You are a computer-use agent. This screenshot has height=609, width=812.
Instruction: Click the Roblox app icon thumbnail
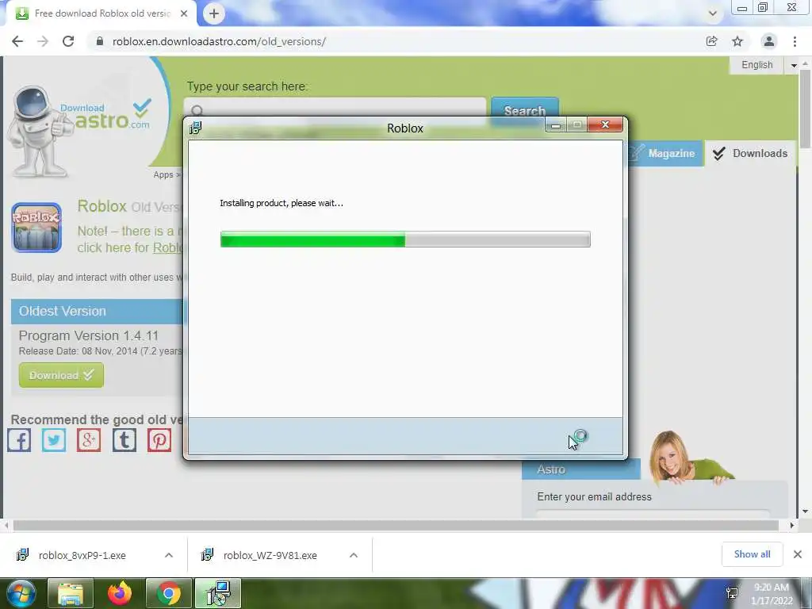(36, 228)
